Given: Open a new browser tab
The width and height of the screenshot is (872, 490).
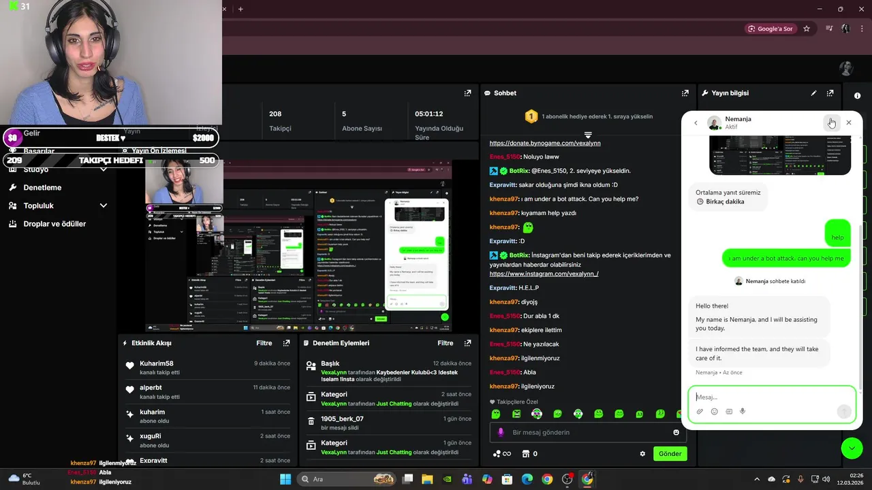Looking at the screenshot, I should (240, 9).
